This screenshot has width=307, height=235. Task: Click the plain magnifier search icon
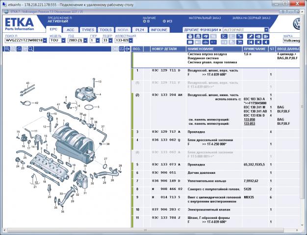[x=30, y=49]
